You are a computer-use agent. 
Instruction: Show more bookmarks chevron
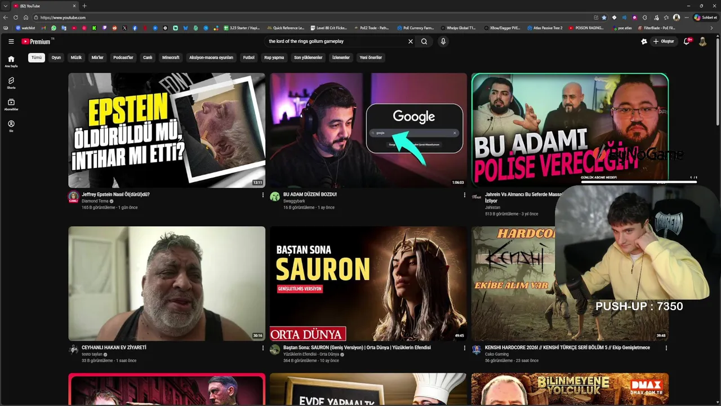pos(711,28)
